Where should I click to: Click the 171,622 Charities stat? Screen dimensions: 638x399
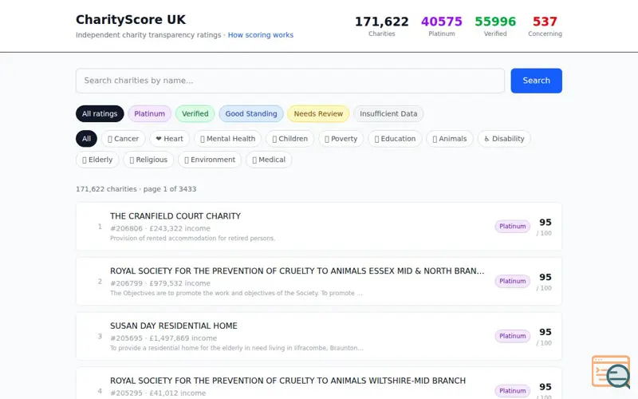382,26
